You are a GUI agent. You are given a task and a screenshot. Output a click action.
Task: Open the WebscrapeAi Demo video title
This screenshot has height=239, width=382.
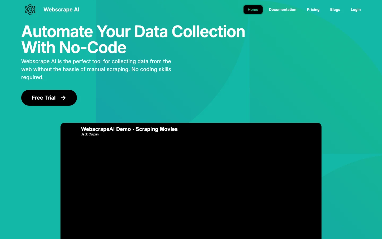[129, 129]
